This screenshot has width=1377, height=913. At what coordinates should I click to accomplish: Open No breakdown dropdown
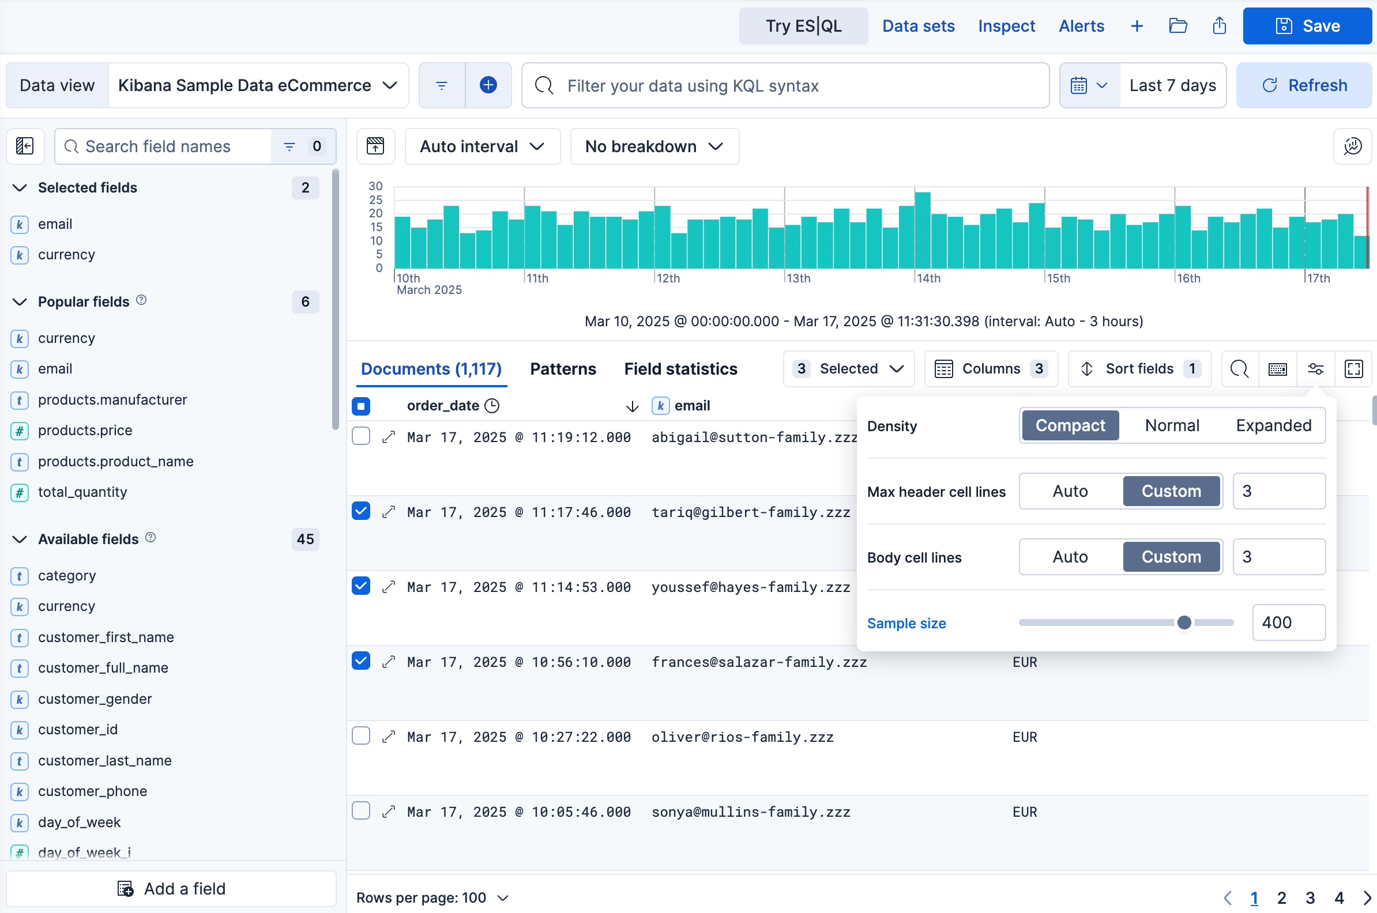pyautogui.click(x=654, y=146)
